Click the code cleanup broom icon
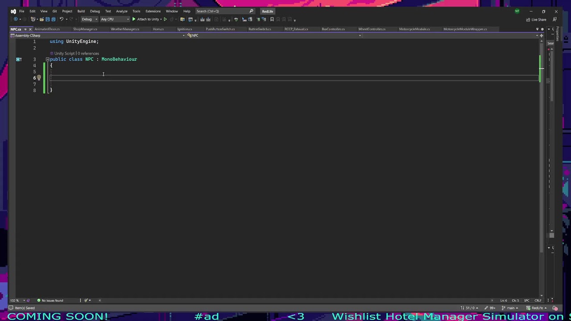The height and width of the screenshot is (321, 571). point(87,300)
